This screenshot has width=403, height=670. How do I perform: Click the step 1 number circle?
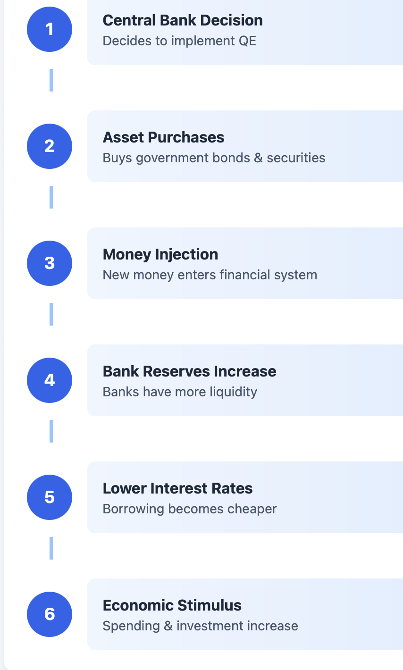tap(50, 29)
